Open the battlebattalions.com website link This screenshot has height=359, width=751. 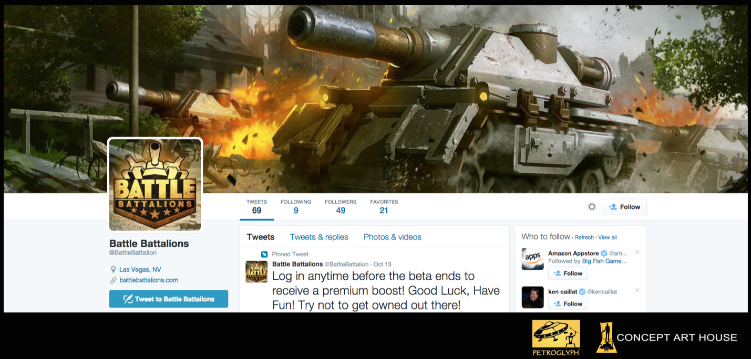[149, 280]
